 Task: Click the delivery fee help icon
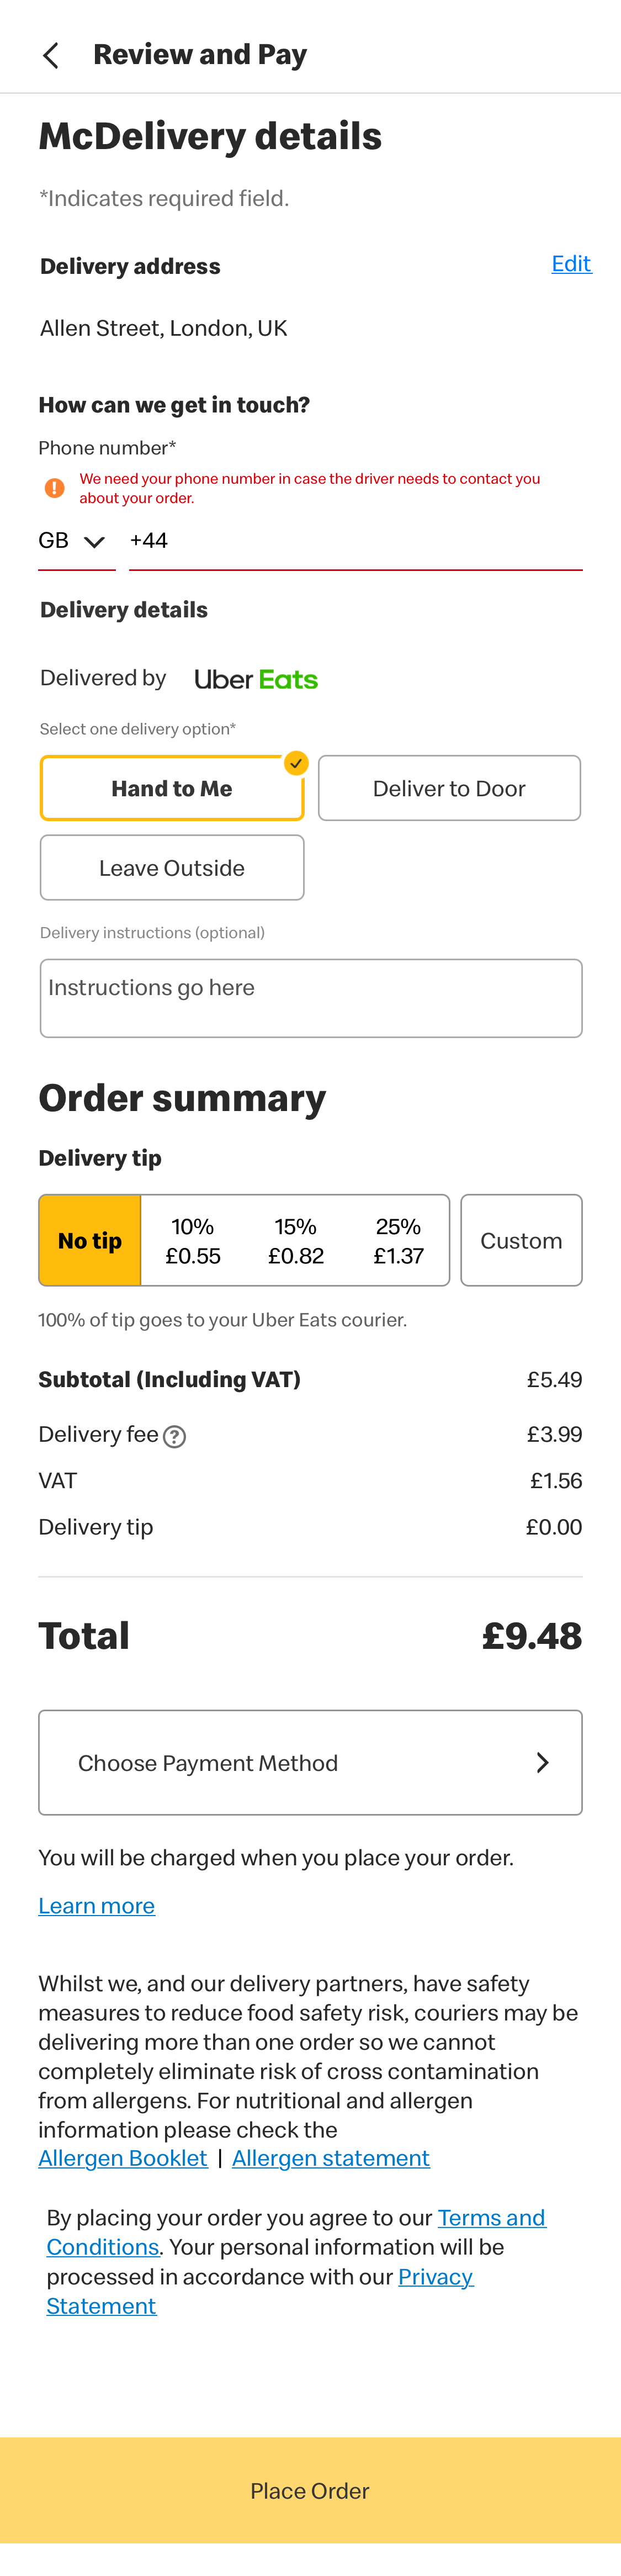point(174,1436)
